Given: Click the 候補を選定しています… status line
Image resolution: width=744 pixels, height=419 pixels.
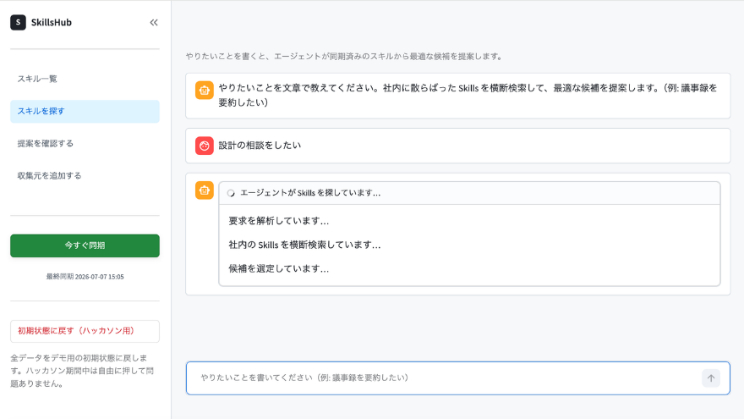Looking at the screenshot, I should click(278, 268).
